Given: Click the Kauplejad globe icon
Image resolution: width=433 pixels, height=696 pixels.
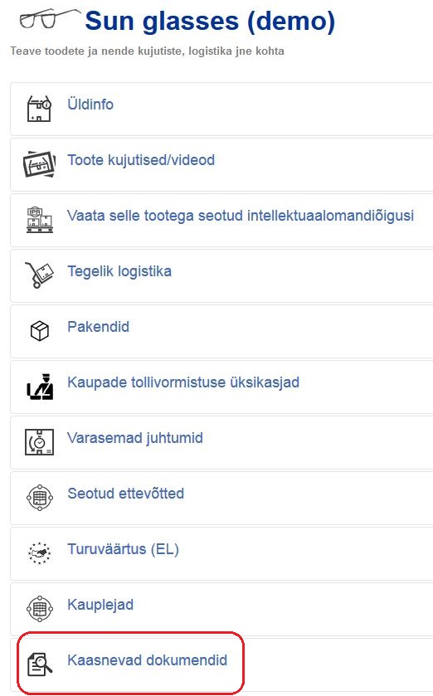Looking at the screenshot, I should [40, 609].
